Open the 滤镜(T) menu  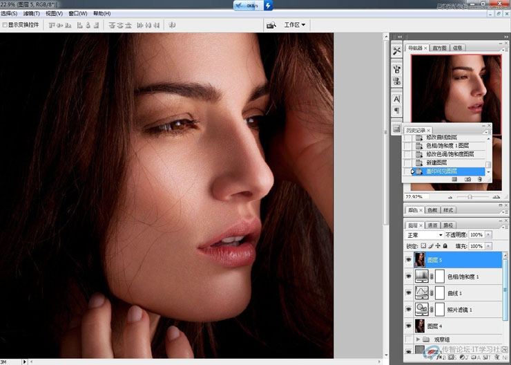point(31,13)
